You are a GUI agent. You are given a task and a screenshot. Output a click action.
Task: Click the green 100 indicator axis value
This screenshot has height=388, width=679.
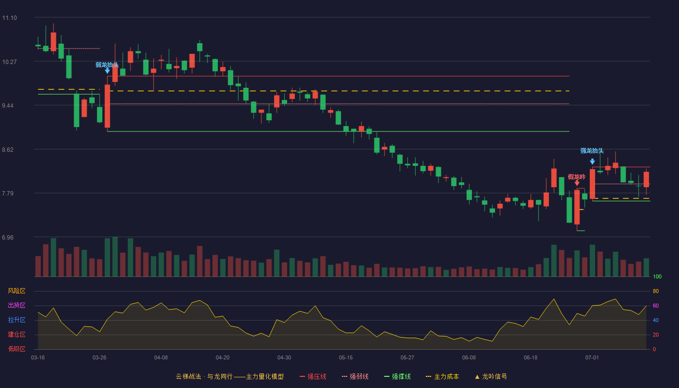tap(657, 277)
